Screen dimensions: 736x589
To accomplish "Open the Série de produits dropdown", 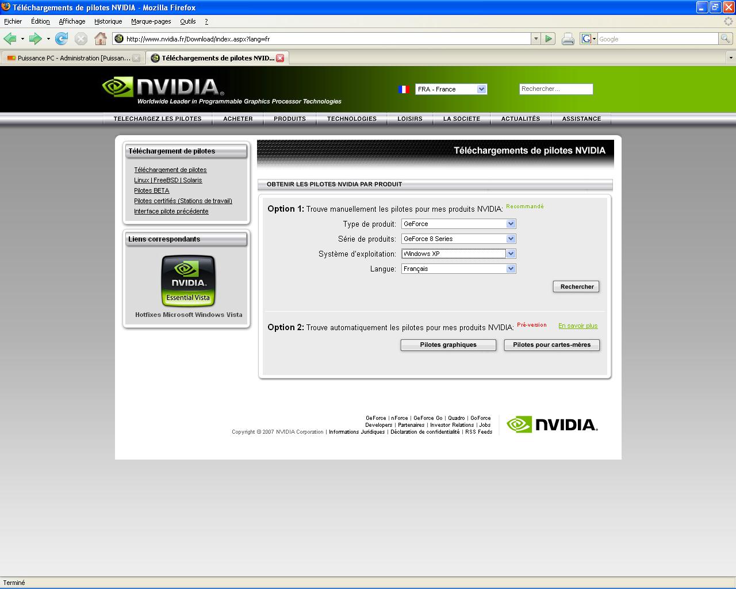I will point(458,239).
